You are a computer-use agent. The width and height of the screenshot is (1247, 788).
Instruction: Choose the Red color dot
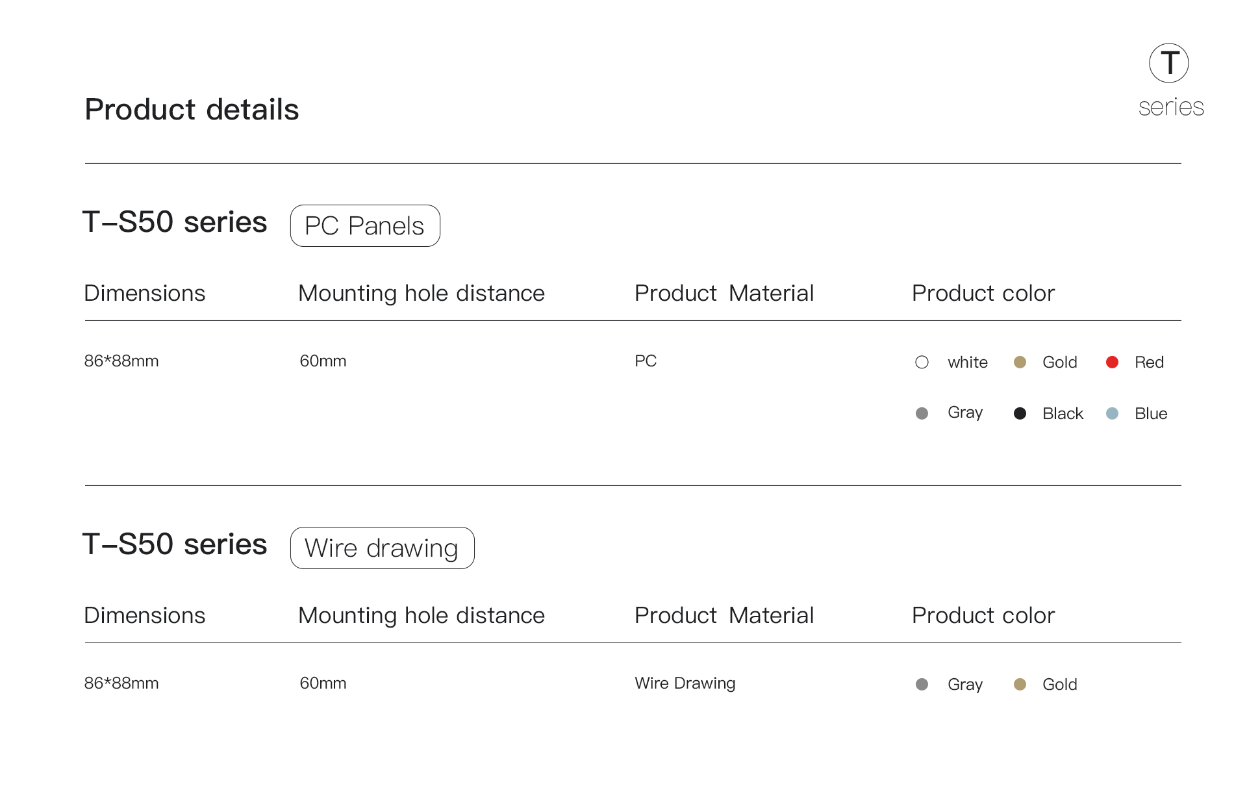pyautogui.click(x=1112, y=362)
